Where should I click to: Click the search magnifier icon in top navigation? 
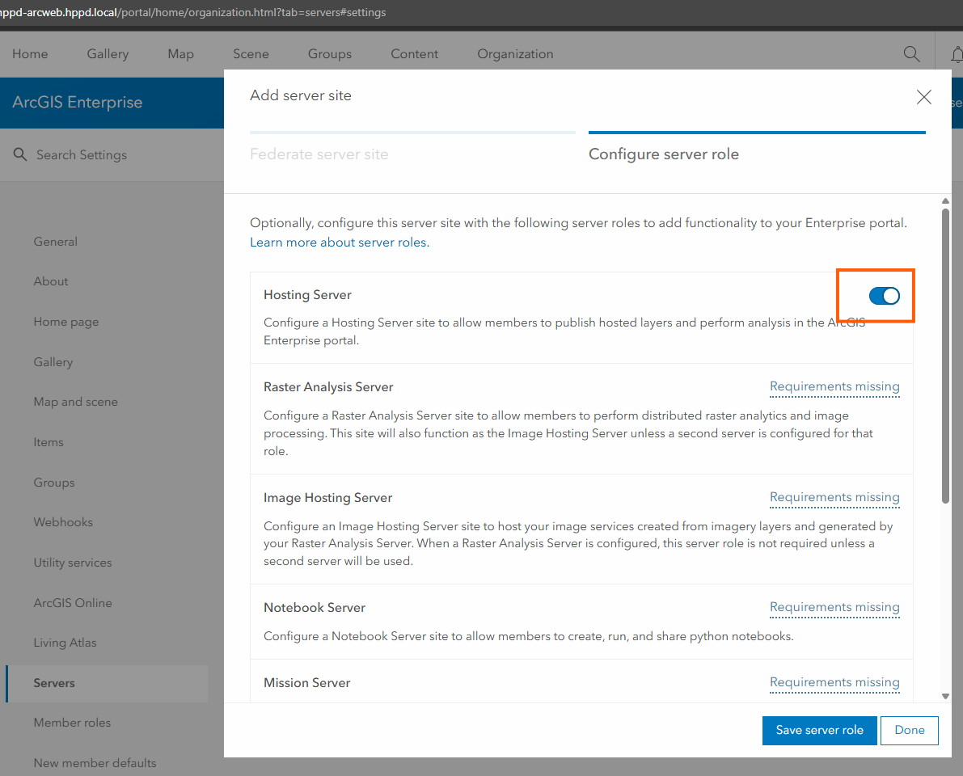click(911, 54)
